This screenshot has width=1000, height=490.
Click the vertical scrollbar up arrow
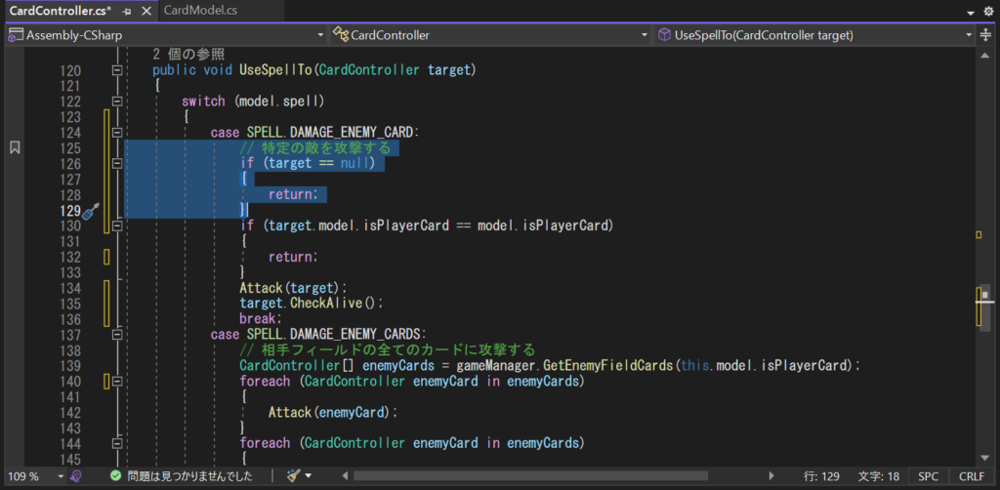(984, 56)
